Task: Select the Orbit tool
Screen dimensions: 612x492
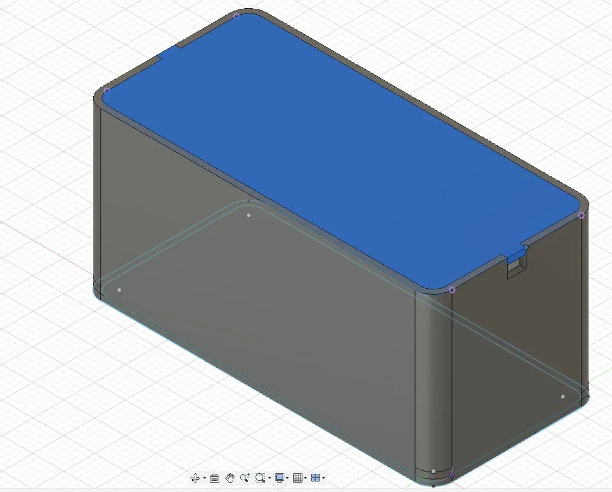Action: coord(196,478)
